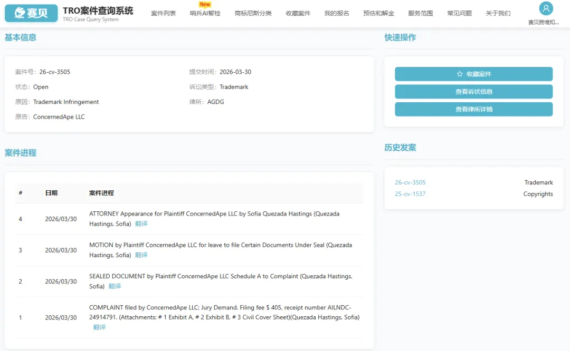Viewport: 570px width, 351px height.
Task: Open 哨兵AI智检 in the navigation
Action: [205, 13]
